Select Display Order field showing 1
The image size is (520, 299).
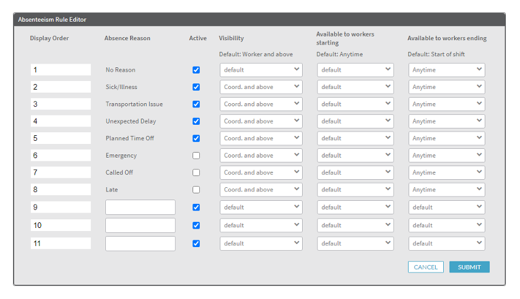pos(61,70)
